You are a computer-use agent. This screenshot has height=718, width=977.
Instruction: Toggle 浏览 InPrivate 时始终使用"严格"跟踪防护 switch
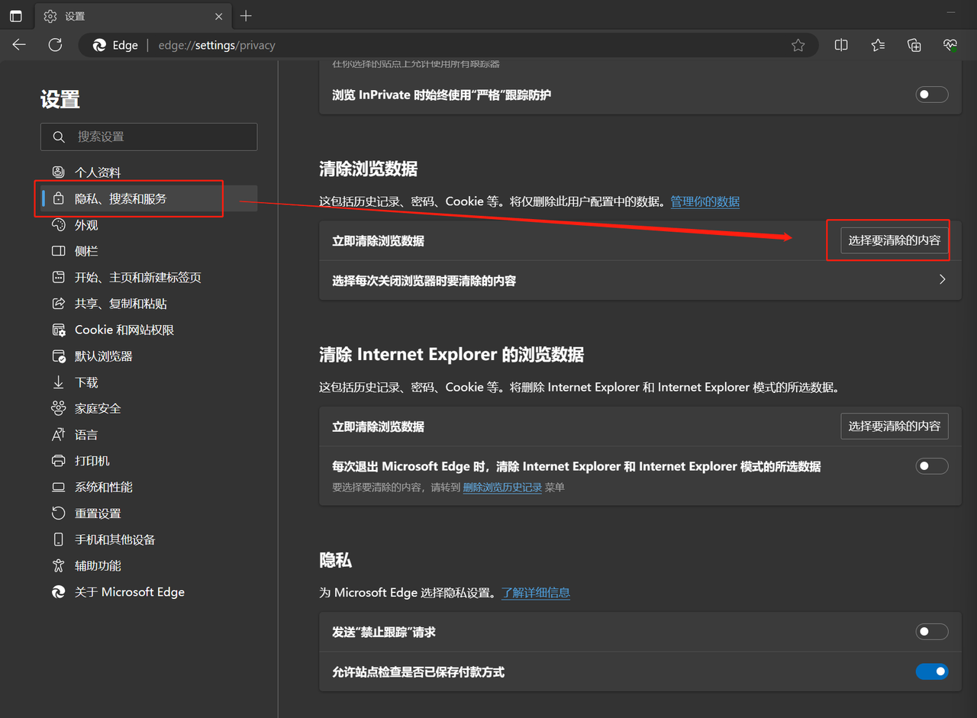click(x=932, y=95)
